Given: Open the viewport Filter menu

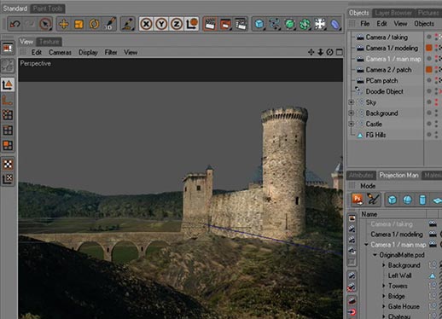Looking at the screenshot, I should [x=111, y=52].
